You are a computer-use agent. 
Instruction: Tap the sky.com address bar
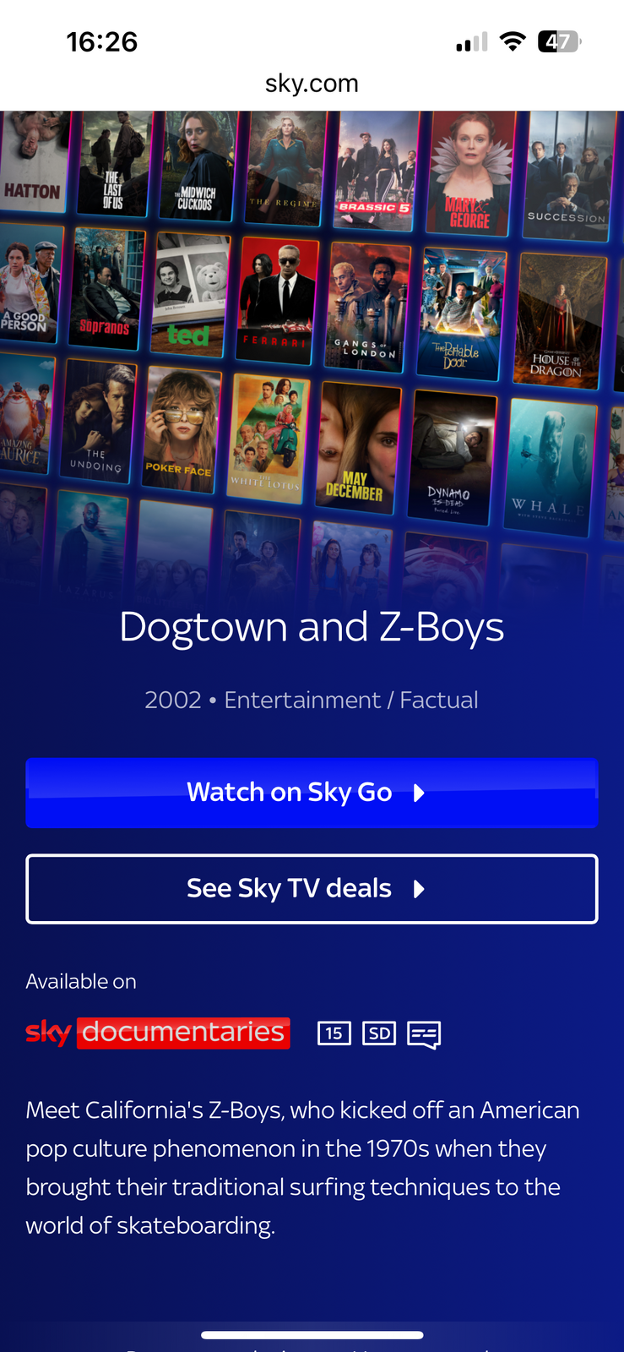pyautogui.click(x=312, y=83)
